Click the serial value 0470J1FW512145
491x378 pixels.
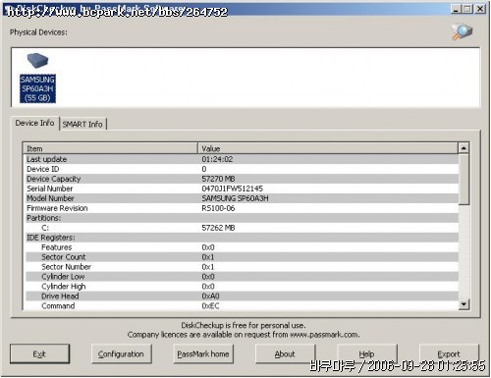(232, 189)
